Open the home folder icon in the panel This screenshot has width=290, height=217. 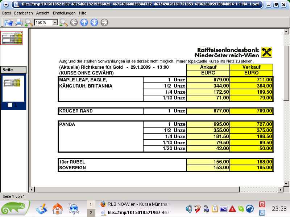[58, 209]
